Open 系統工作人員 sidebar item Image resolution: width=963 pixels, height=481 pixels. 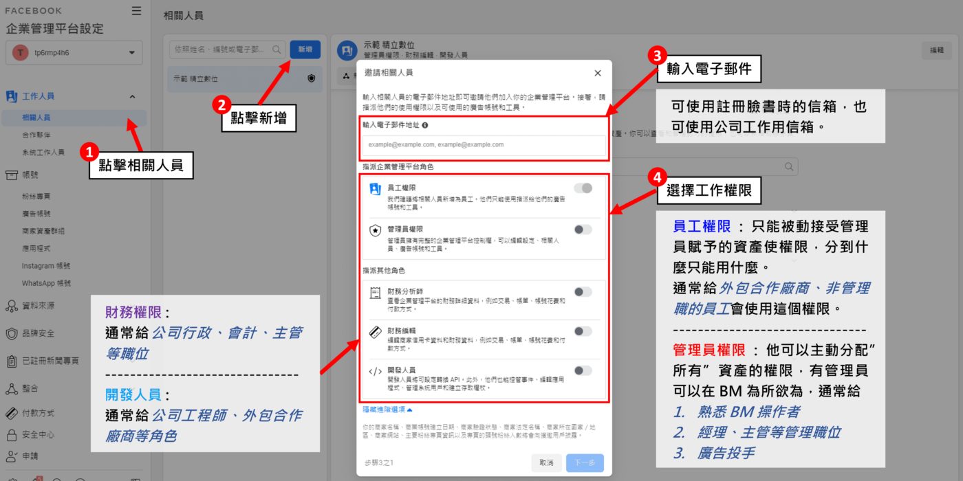43,152
